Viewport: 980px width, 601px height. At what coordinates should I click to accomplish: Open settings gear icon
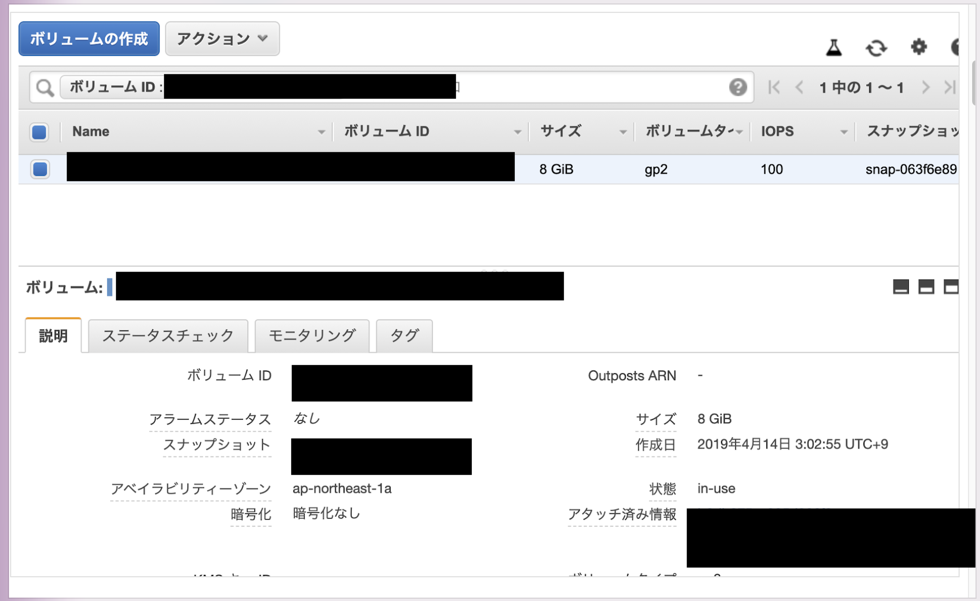[919, 47]
